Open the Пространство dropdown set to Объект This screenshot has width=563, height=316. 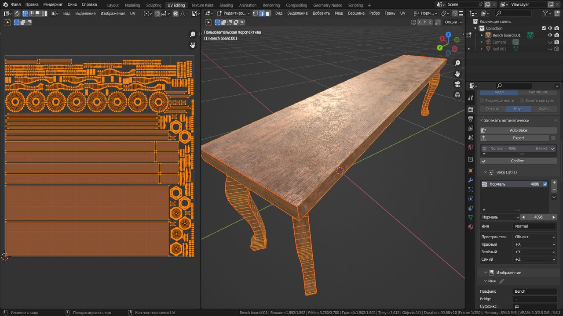point(535,237)
